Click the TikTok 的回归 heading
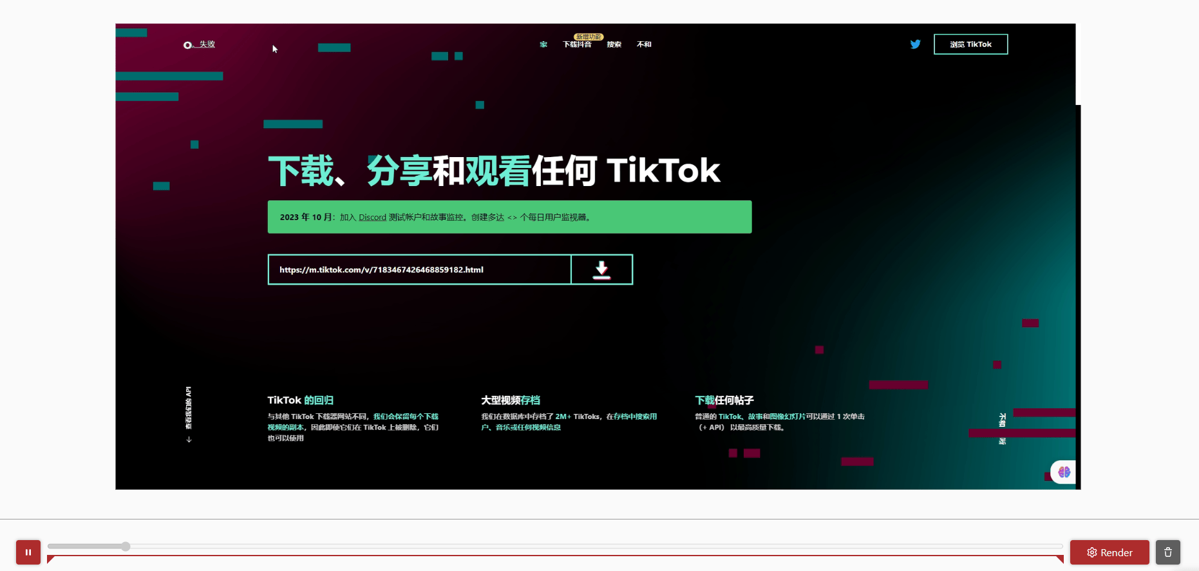This screenshot has height=571, width=1199. [x=301, y=400]
